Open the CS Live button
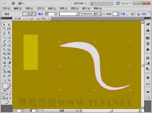152x113 pixels. pos(123,3)
